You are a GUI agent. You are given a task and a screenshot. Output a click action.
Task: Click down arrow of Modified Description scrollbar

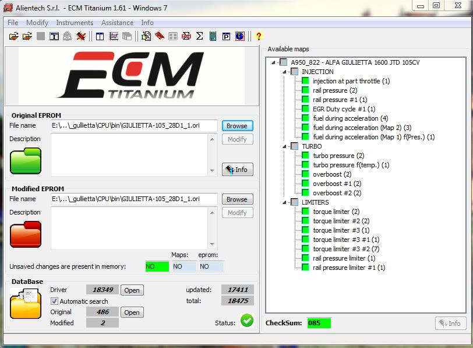[x=212, y=244]
